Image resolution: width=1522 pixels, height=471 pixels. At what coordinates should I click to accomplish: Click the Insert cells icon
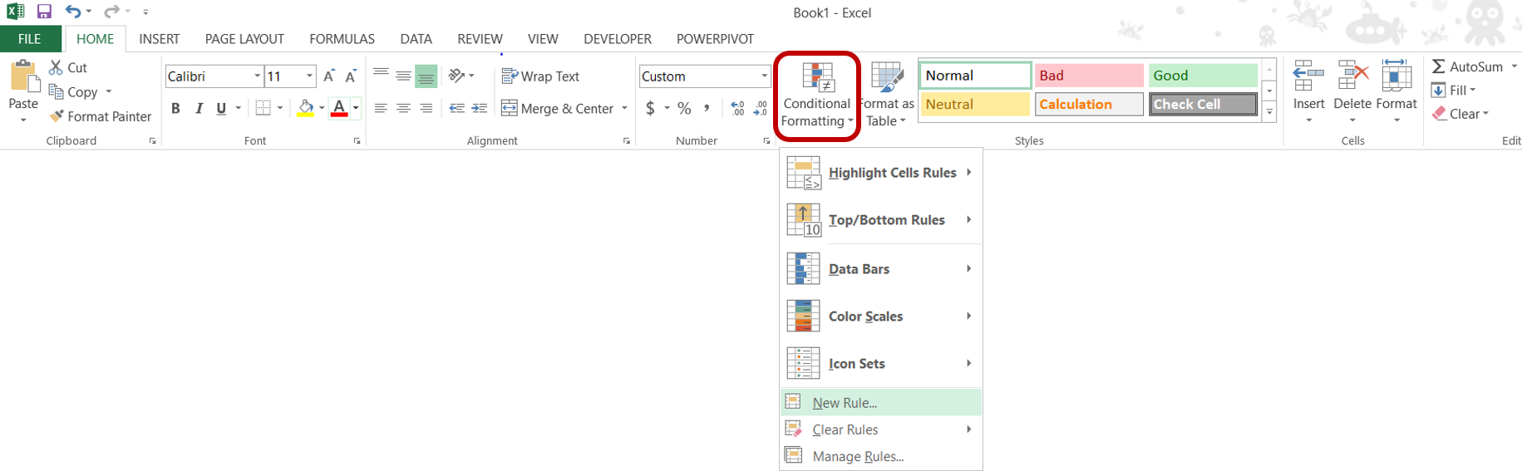pyautogui.click(x=1308, y=76)
